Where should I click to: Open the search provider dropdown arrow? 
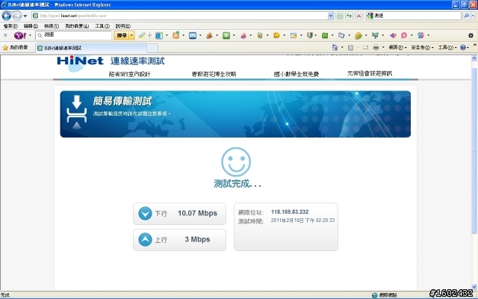pyautogui.click(x=473, y=16)
